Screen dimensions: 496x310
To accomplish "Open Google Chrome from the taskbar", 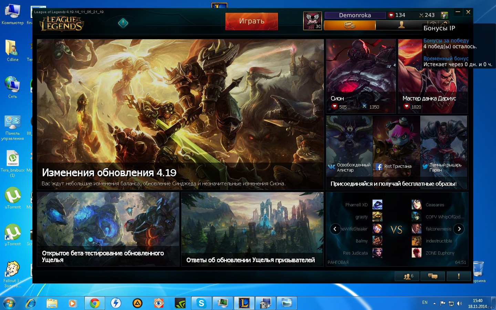I will point(94,303).
